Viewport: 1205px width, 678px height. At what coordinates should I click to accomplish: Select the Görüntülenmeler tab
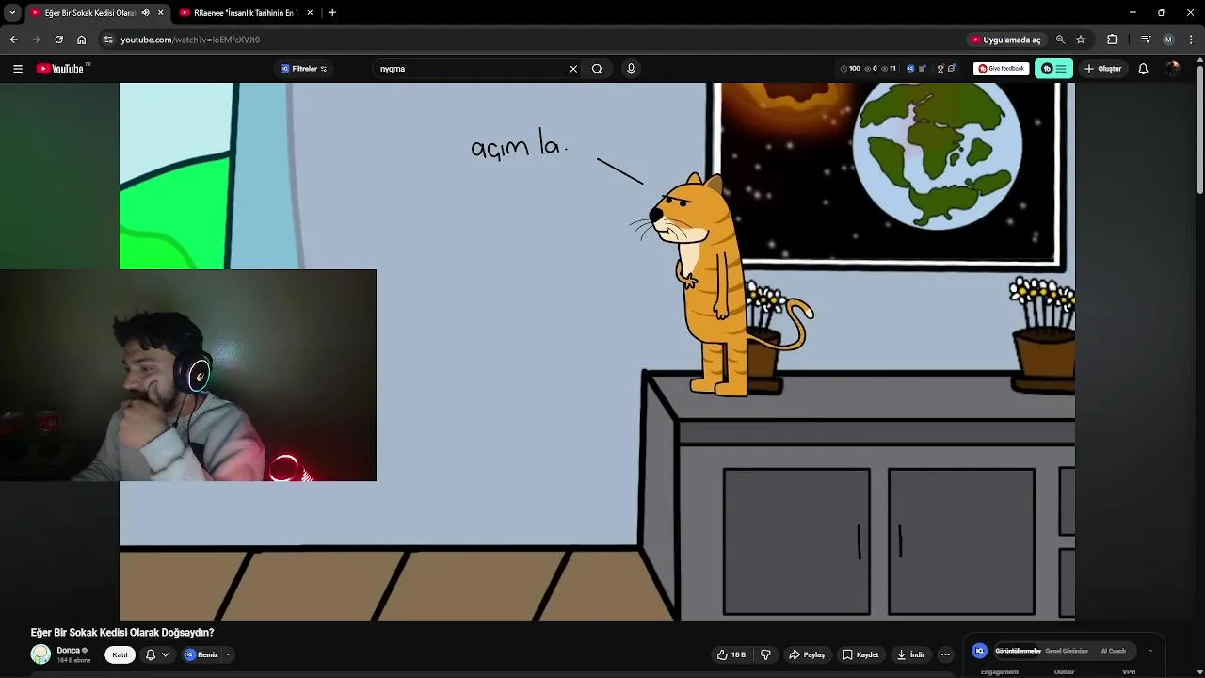(x=1018, y=651)
